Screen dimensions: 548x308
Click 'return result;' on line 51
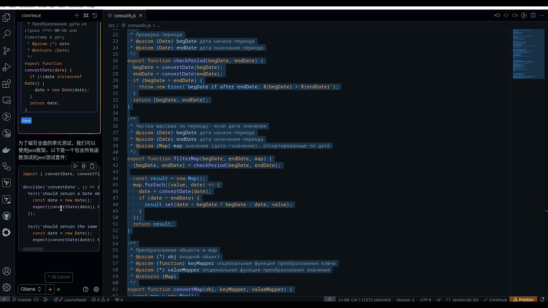[x=153, y=224]
